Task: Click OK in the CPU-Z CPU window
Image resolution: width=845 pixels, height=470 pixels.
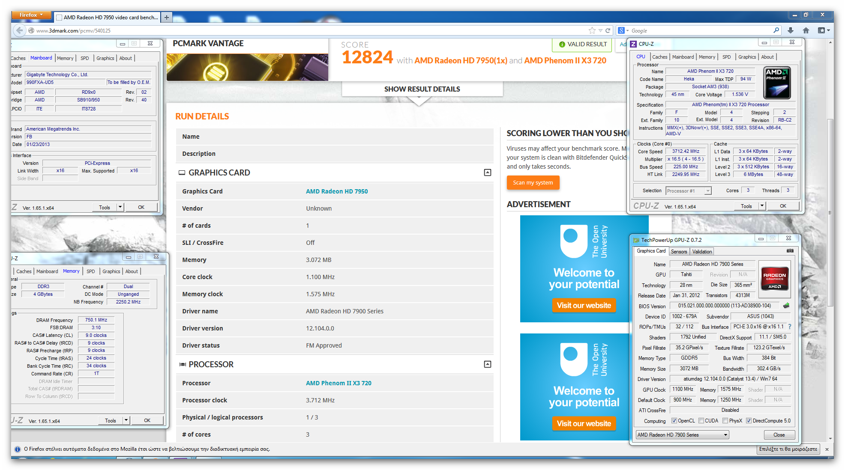Action: coord(783,206)
